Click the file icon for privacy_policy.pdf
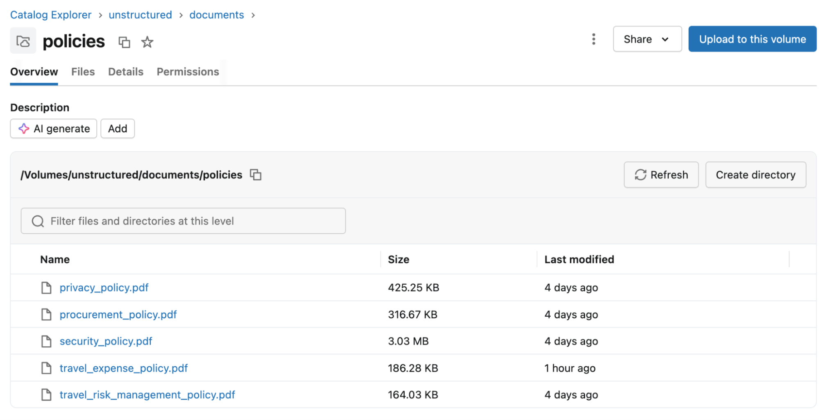Image resolution: width=819 pixels, height=420 pixels. tap(46, 288)
